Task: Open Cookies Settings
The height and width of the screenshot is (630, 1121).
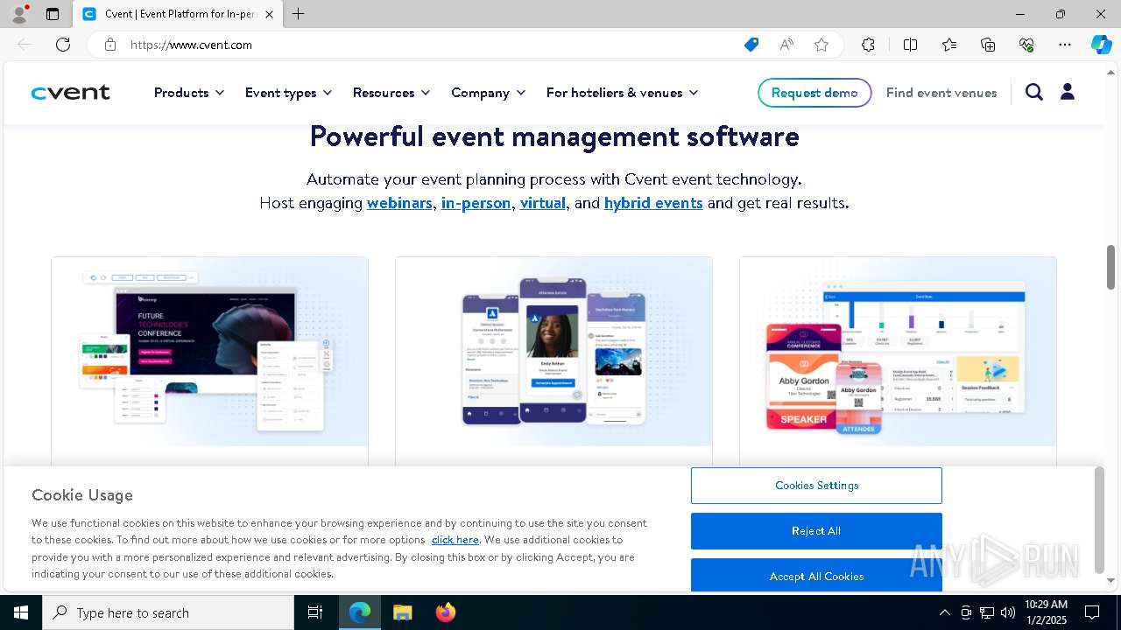Action: point(816,486)
